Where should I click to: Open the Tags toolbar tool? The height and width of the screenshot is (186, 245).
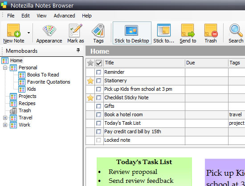pos(98,33)
